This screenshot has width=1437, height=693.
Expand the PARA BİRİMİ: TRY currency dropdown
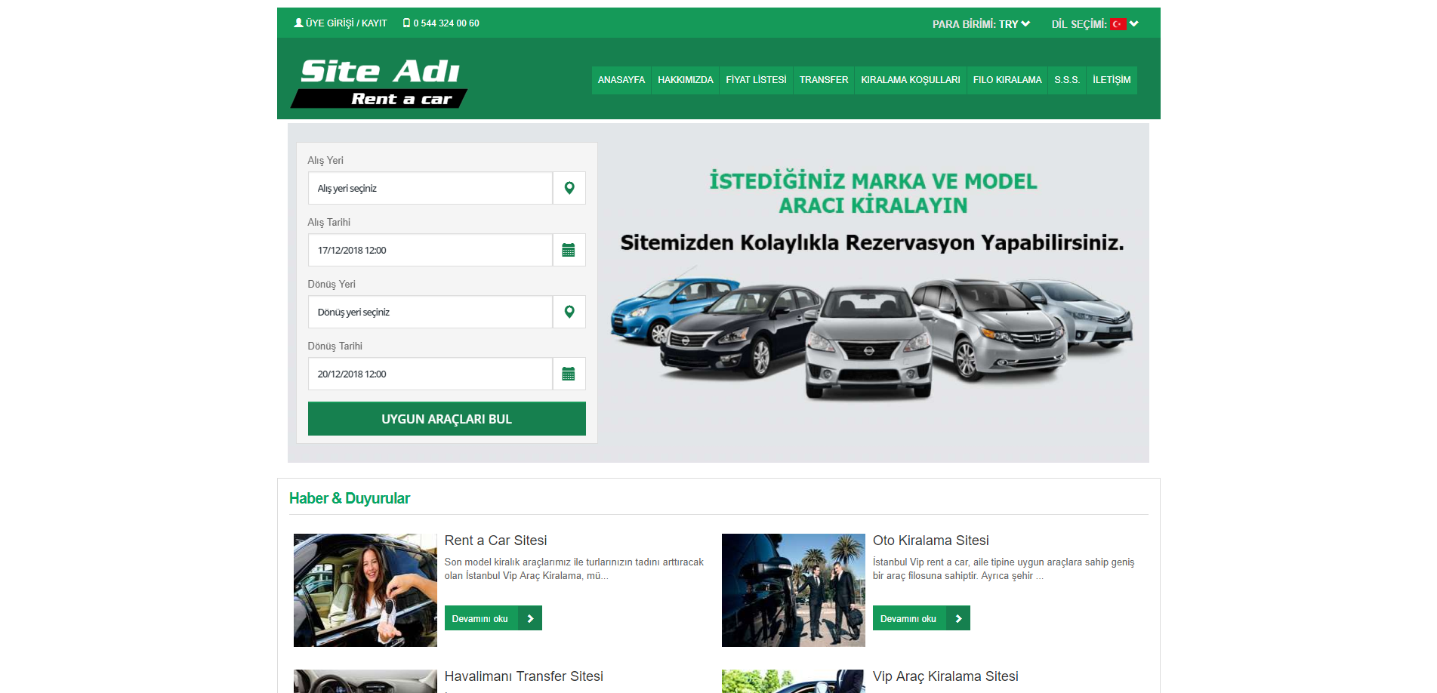(981, 24)
